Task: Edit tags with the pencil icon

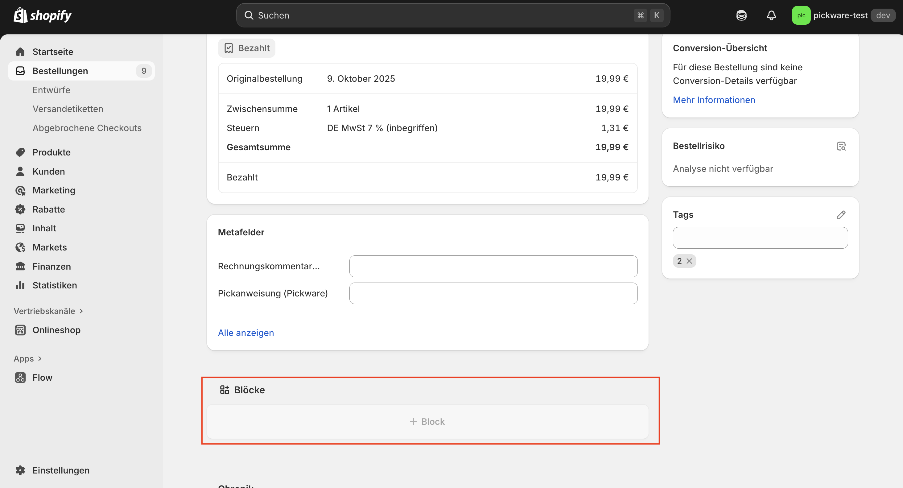Action: click(841, 215)
